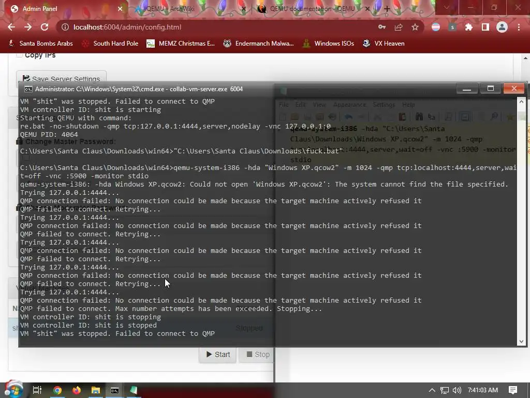This screenshot has height=398, width=530.
Task: Open the Windows ISOs bookmark
Action: [x=329, y=44]
